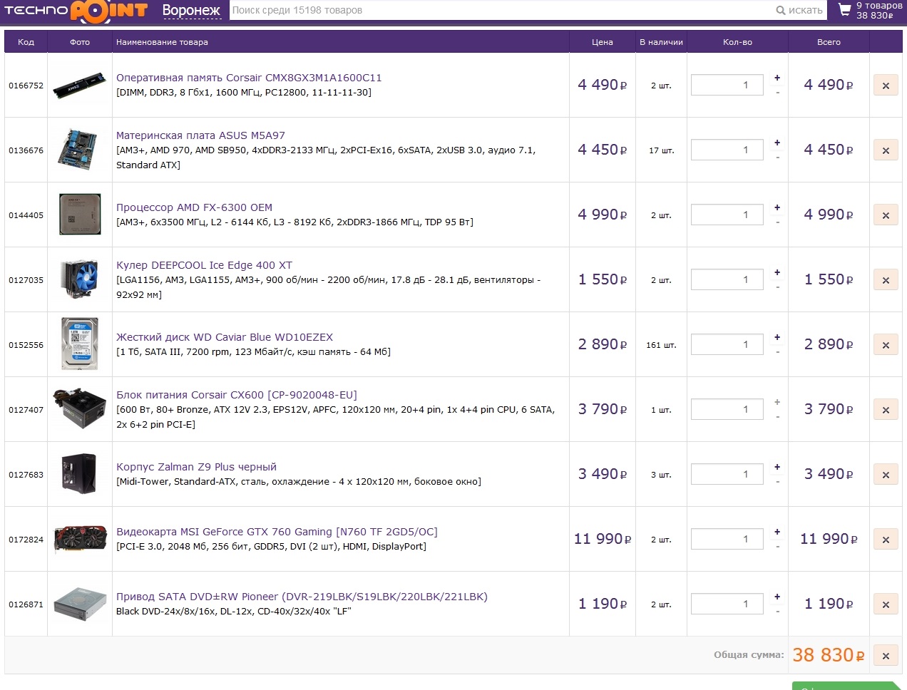The width and height of the screenshot is (907, 690).
Task: Click the 38 830 total sum
Action: pos(829,655)
